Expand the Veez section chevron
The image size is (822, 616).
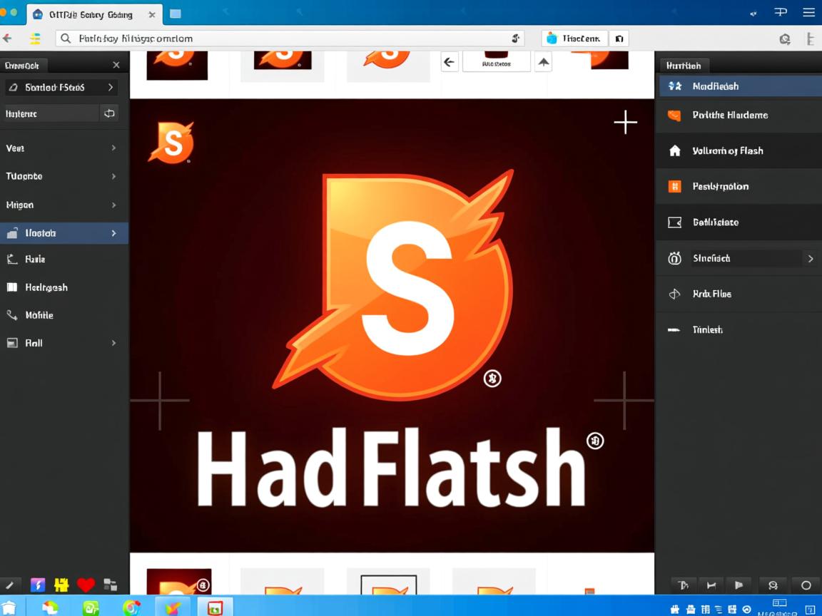[113, 148]
